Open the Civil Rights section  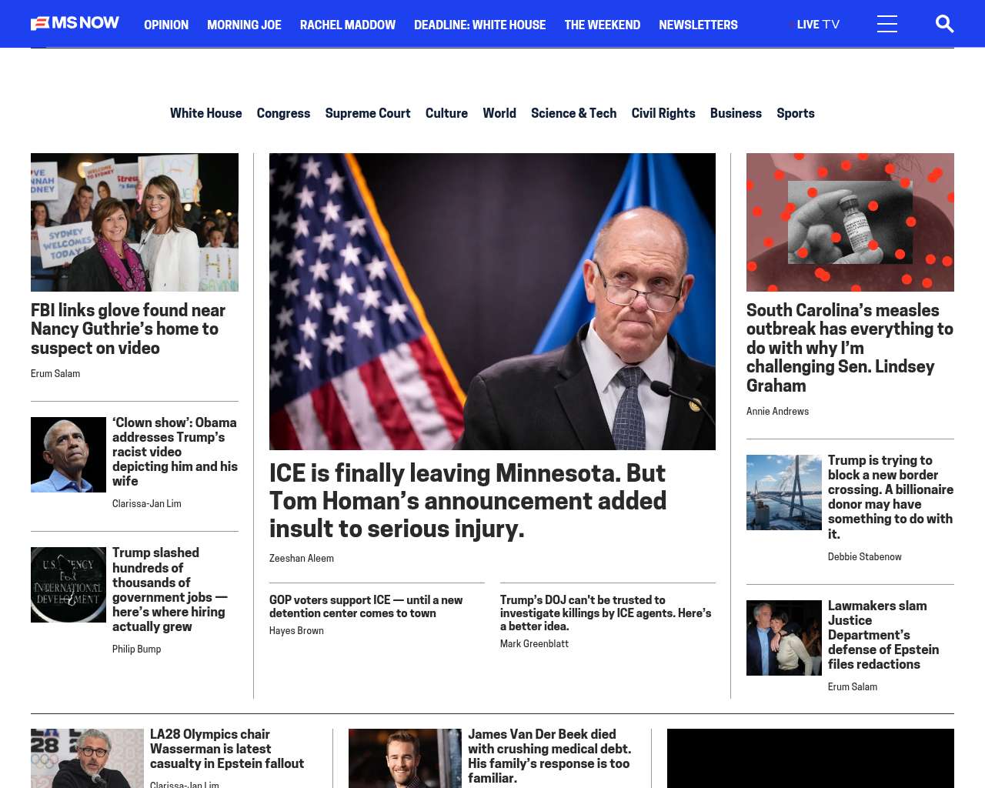coord(663,113)
